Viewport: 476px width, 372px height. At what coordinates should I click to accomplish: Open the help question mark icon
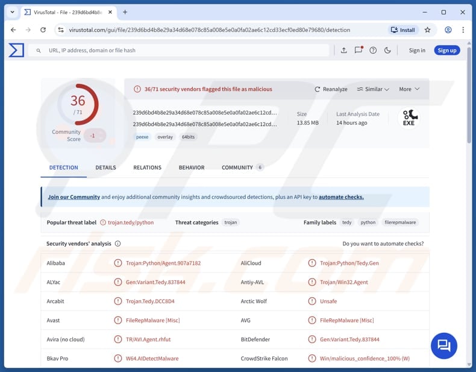tap(373, 51)
